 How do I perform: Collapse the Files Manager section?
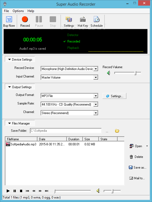coord(20,123)
